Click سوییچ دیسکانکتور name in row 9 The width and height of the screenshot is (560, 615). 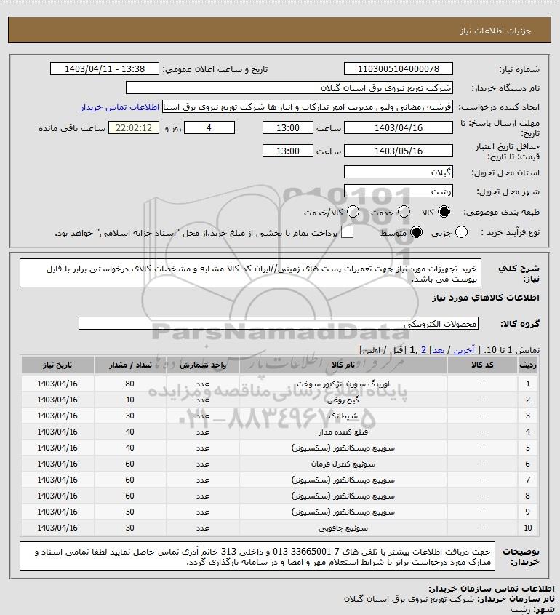343,512
